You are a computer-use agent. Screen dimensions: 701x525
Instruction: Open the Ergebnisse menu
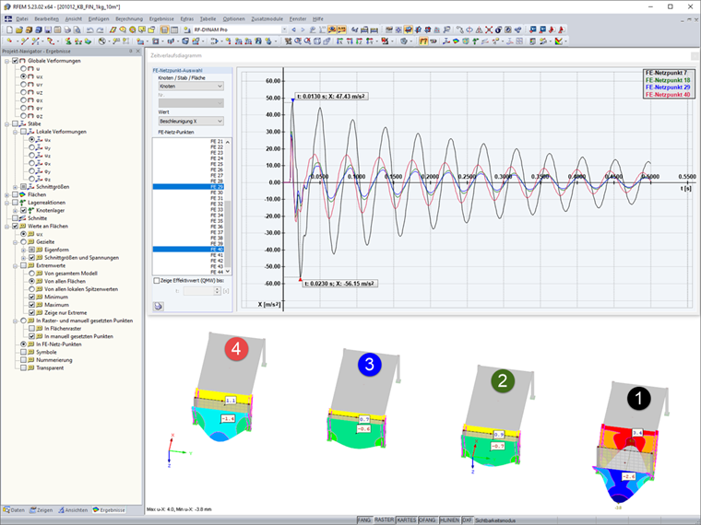tap(161, 18)
